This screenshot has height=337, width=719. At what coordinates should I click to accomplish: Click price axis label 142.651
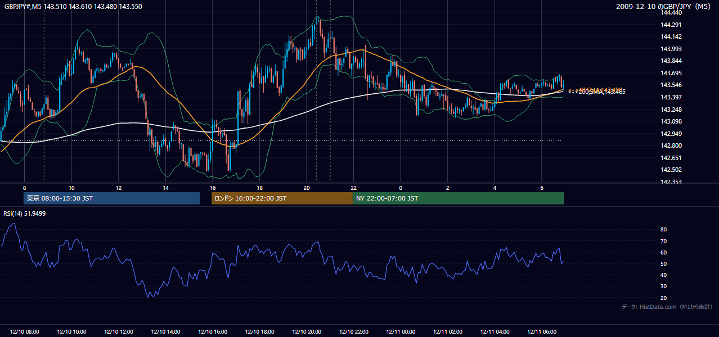[x=672, y=158]
